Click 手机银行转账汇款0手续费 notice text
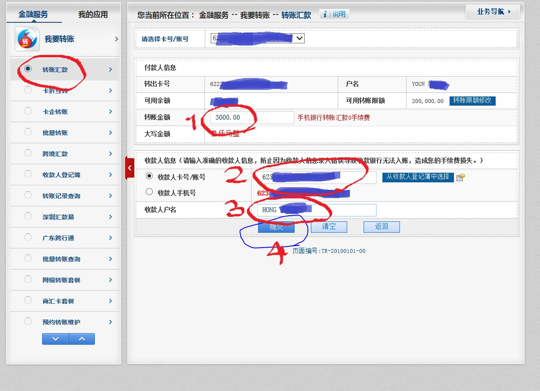This screenshot has width=540, height=391. 334,118
